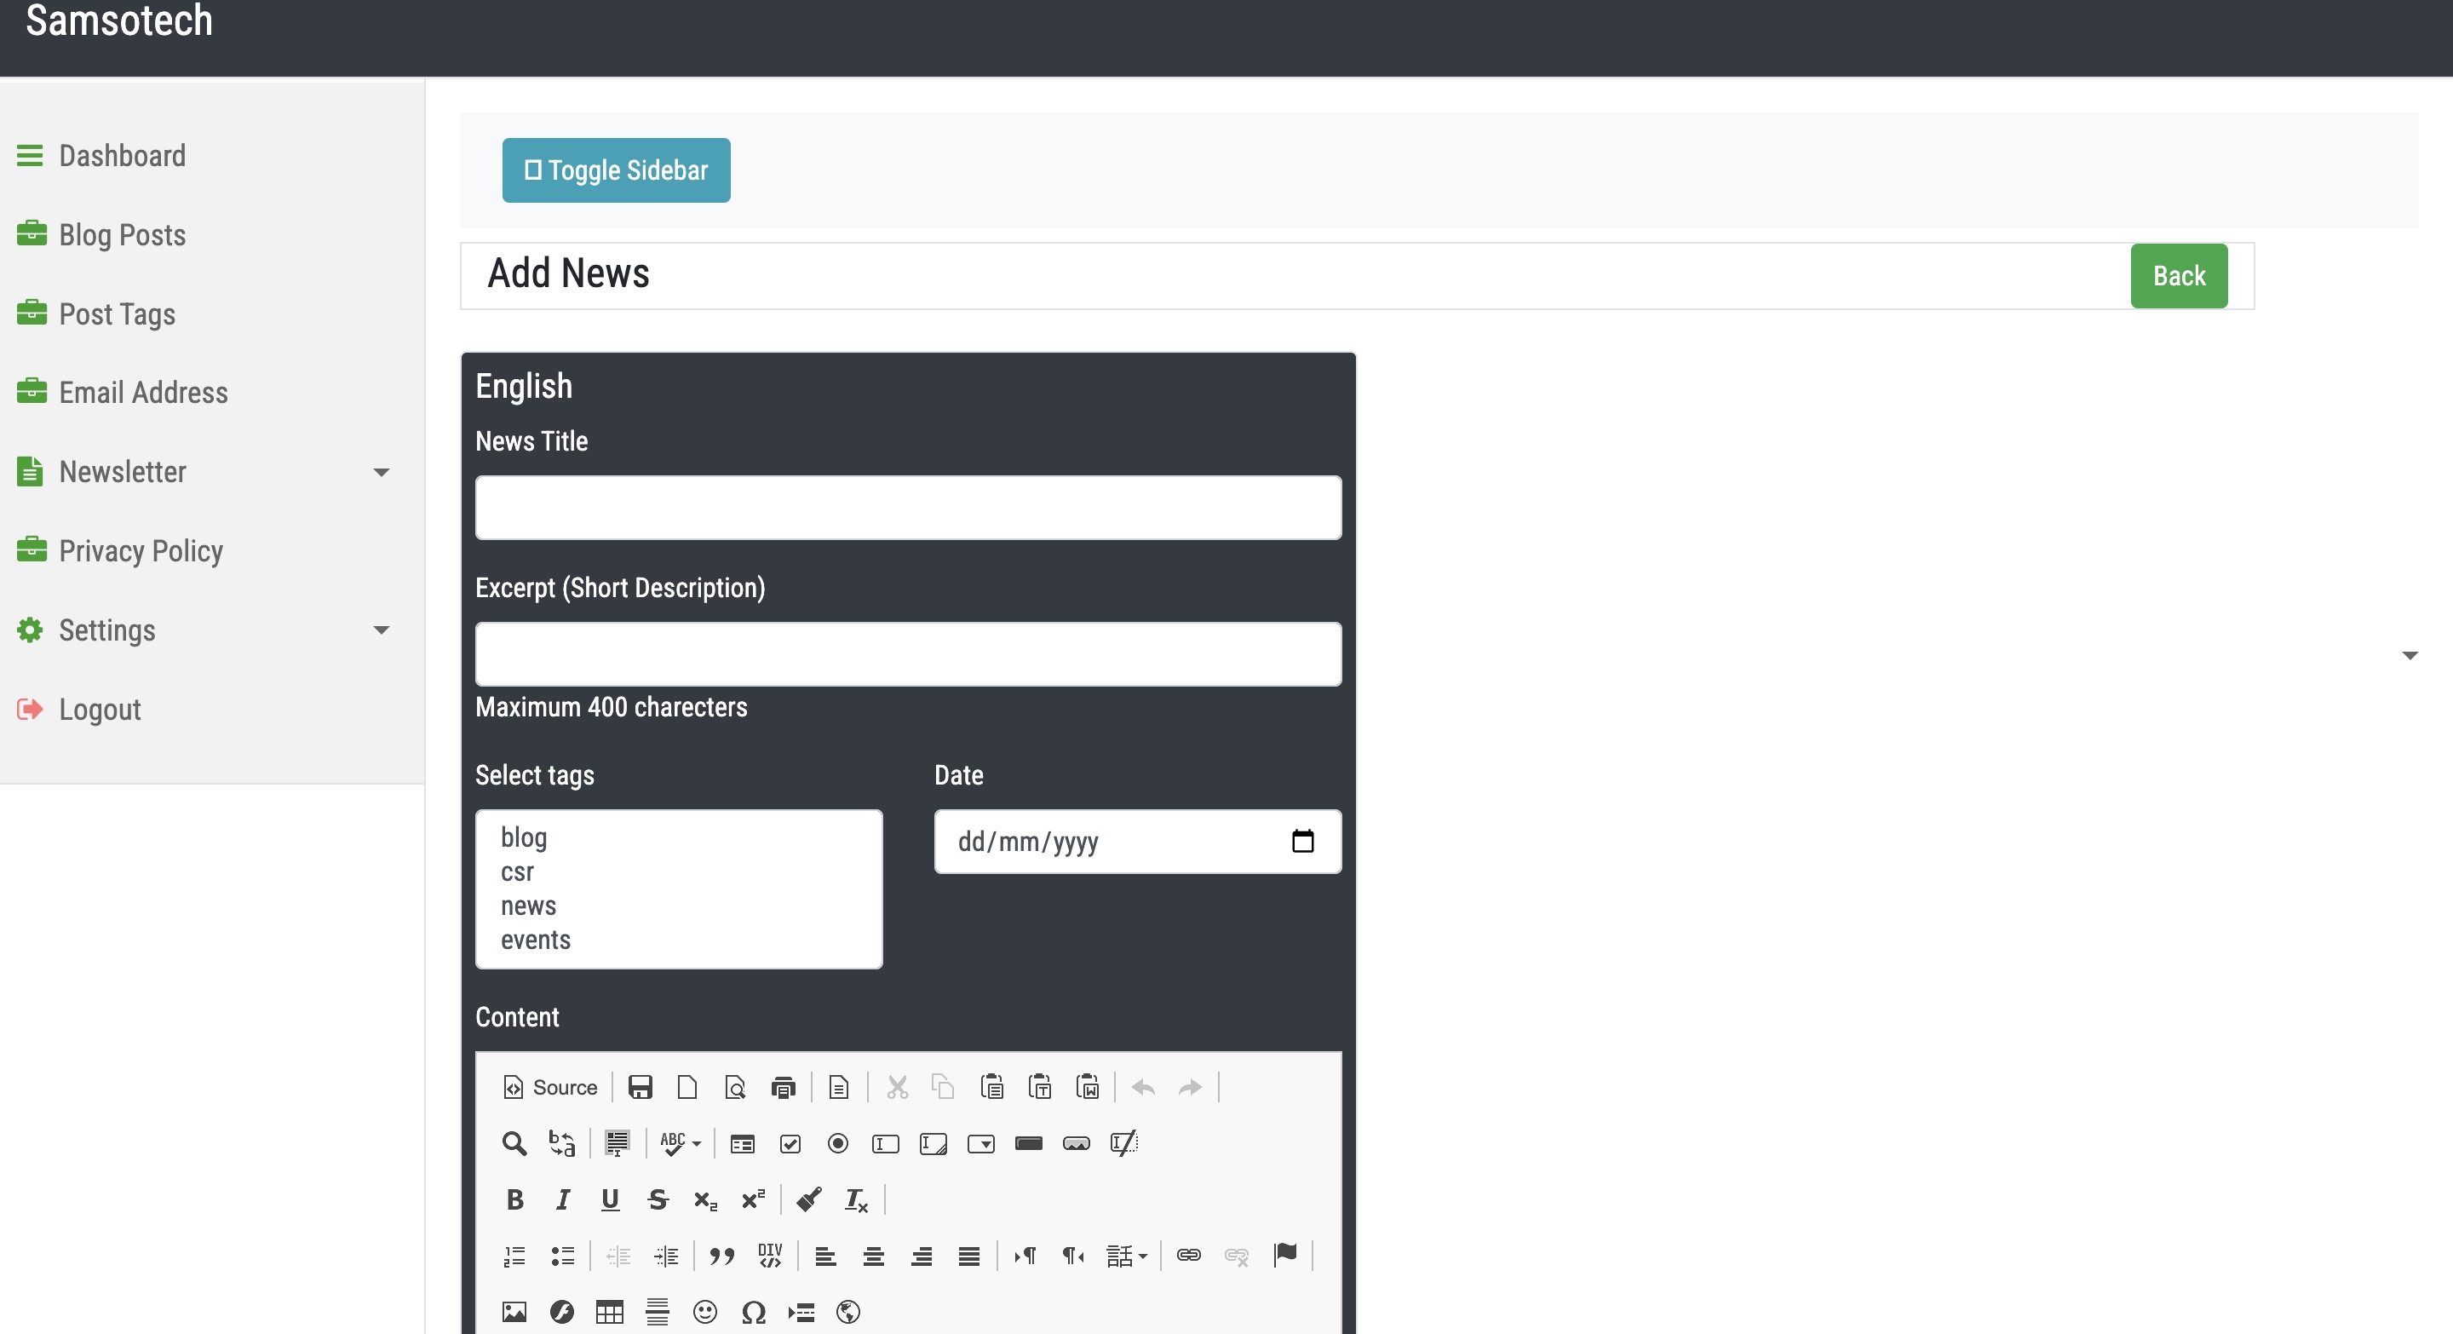This screenshot has height=1334, width=2453.
Task: Click the Save icon in editor toolbar
Action: pyautogui.click(x=640, y=1087)
